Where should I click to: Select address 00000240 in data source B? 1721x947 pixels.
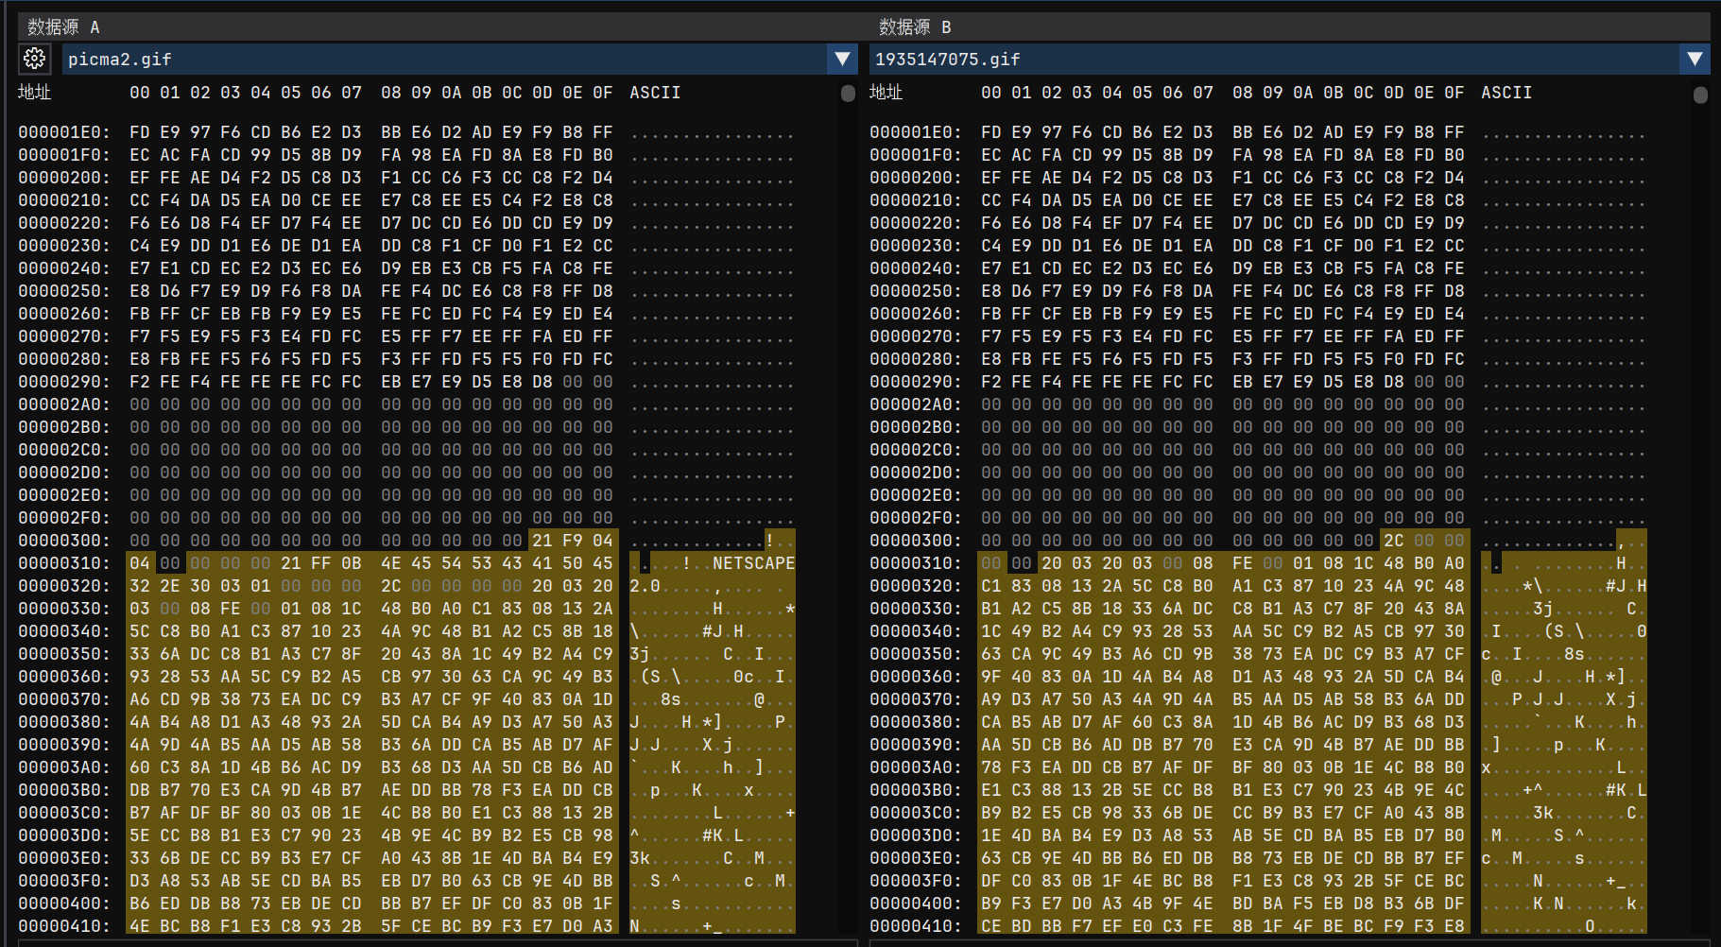tap(916, 268)
